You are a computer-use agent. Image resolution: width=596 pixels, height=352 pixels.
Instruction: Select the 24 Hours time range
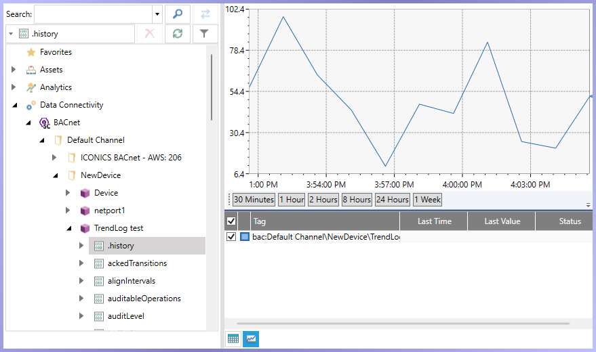[393, 200]
